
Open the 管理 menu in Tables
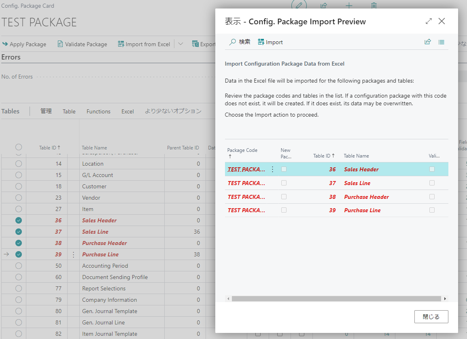point(46,111)
